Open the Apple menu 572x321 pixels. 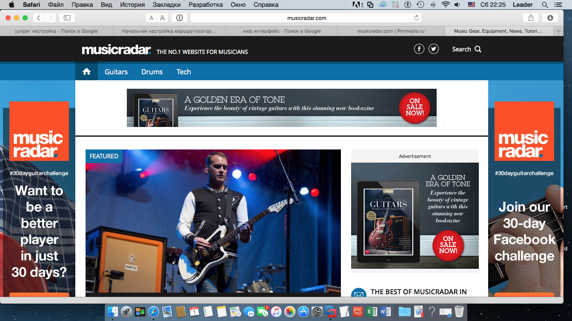pyautogui.click(x=11, y=5)
